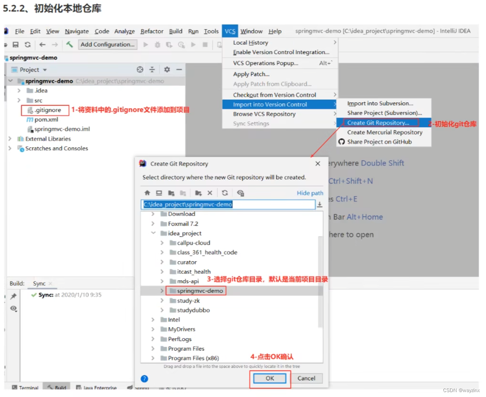The height and width of the screenshot is (397, 486).
Task: Select .gitignore file in project tree
Action: click(x=48, y=110)
